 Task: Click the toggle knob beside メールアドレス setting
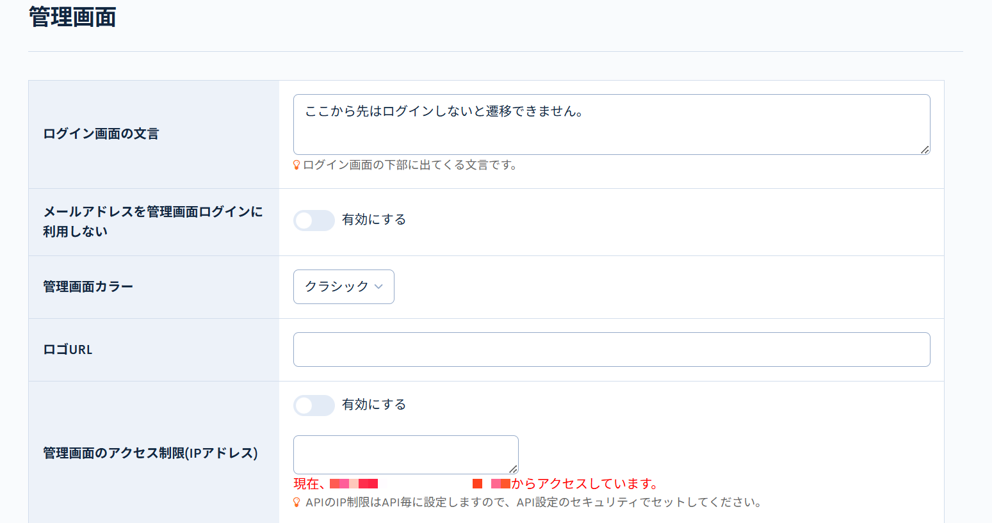click(x=305, y=220)
